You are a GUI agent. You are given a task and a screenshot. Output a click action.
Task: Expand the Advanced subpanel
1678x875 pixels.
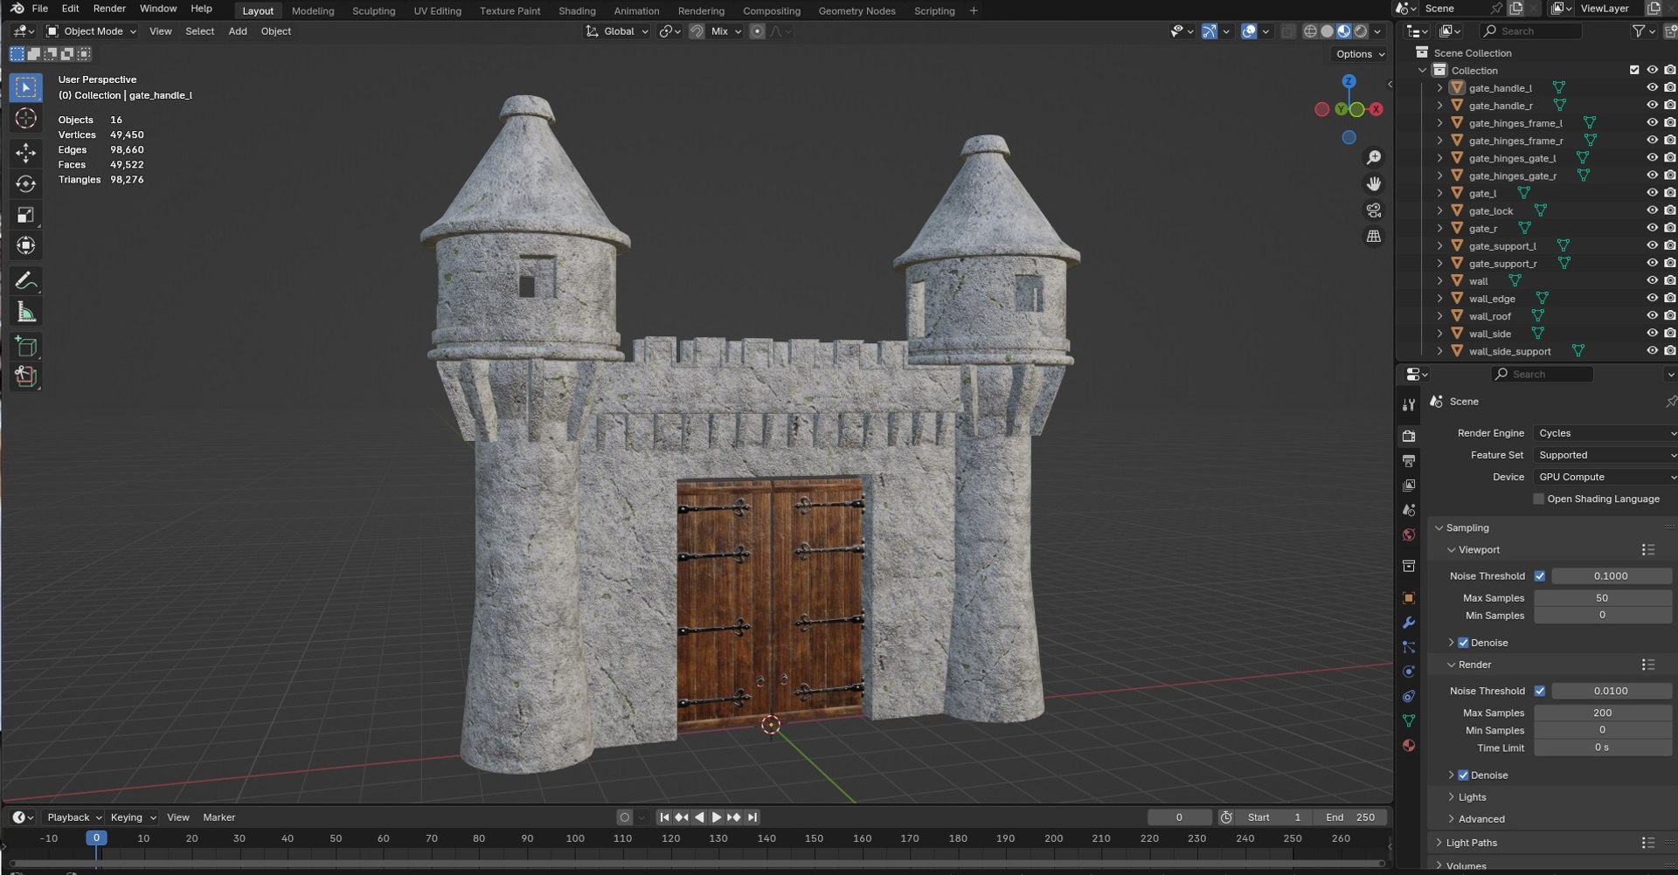(1481, 819)
